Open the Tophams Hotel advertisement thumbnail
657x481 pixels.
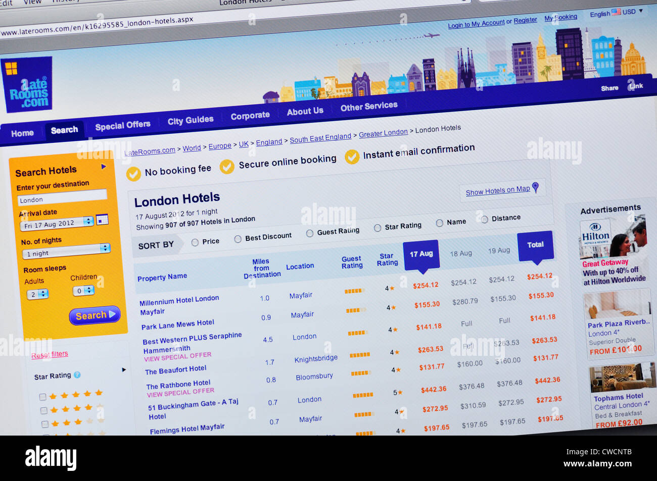(622, 377)
